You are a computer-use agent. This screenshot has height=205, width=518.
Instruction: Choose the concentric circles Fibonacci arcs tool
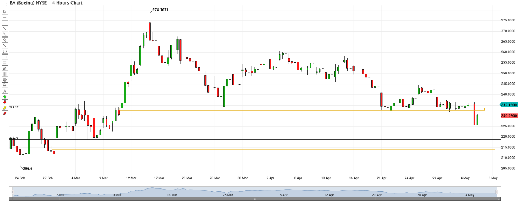click(5, 80)
